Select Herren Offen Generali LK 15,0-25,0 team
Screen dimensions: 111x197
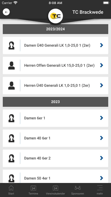tap(55, 65)
